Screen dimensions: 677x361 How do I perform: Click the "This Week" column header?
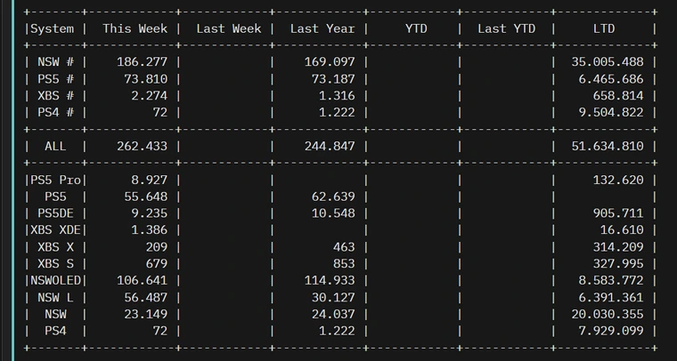click(135, 28)
